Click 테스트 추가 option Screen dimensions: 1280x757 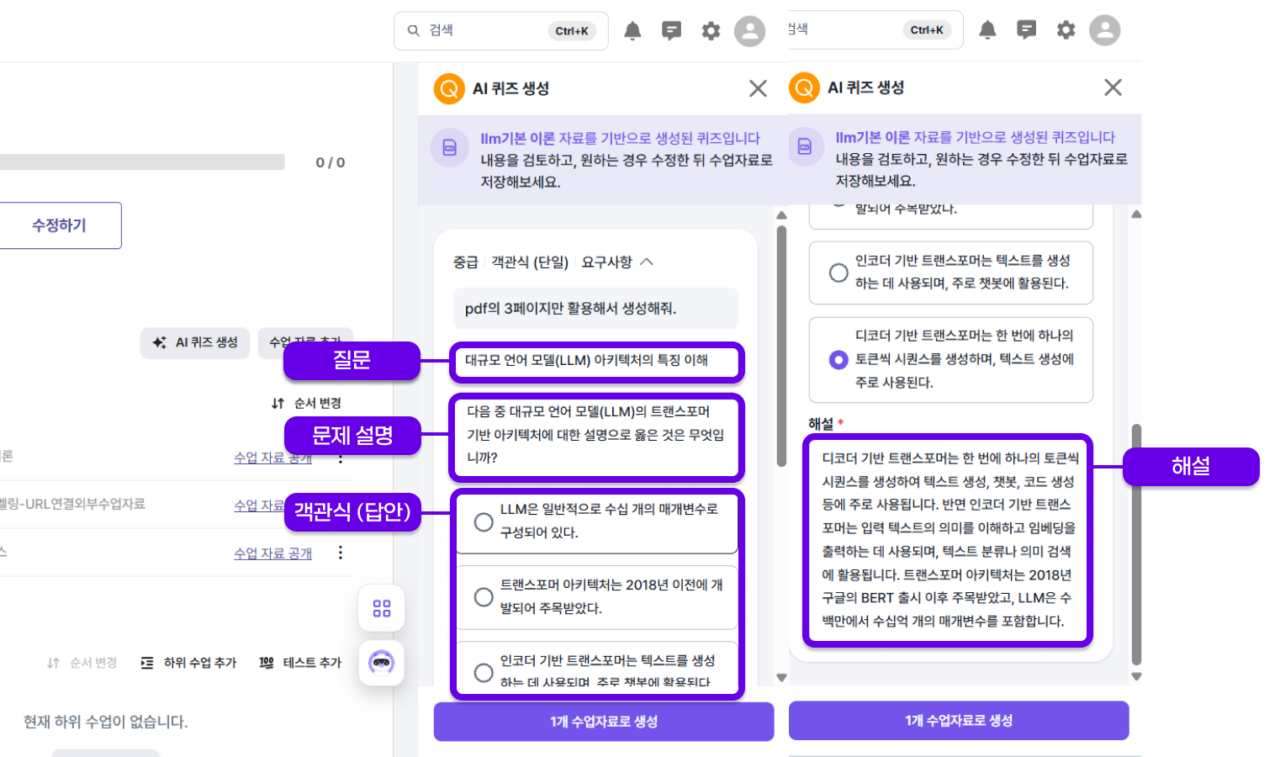click(x=300, y=663)
